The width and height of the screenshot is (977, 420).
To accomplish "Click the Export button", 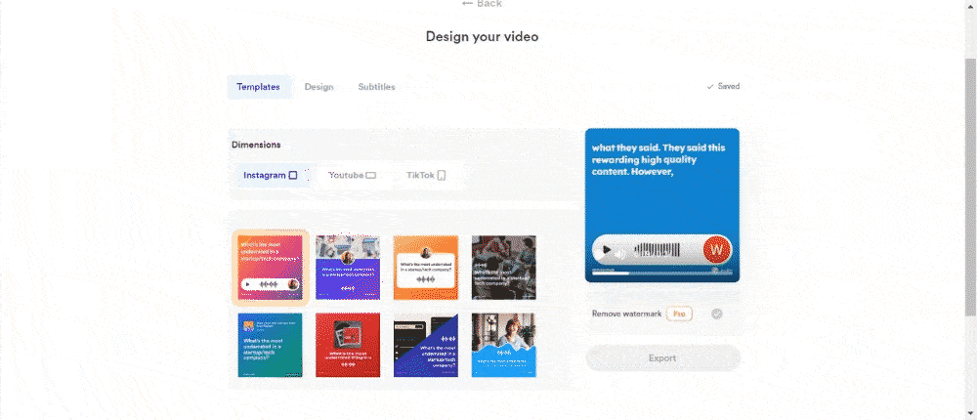I will [662, 358].
